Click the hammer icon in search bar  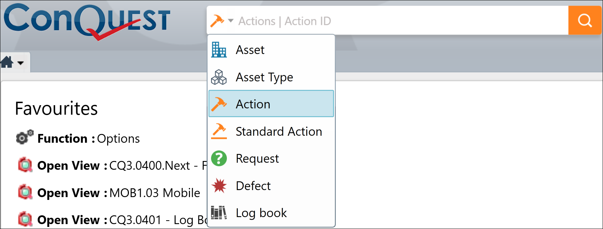point(217,21)
